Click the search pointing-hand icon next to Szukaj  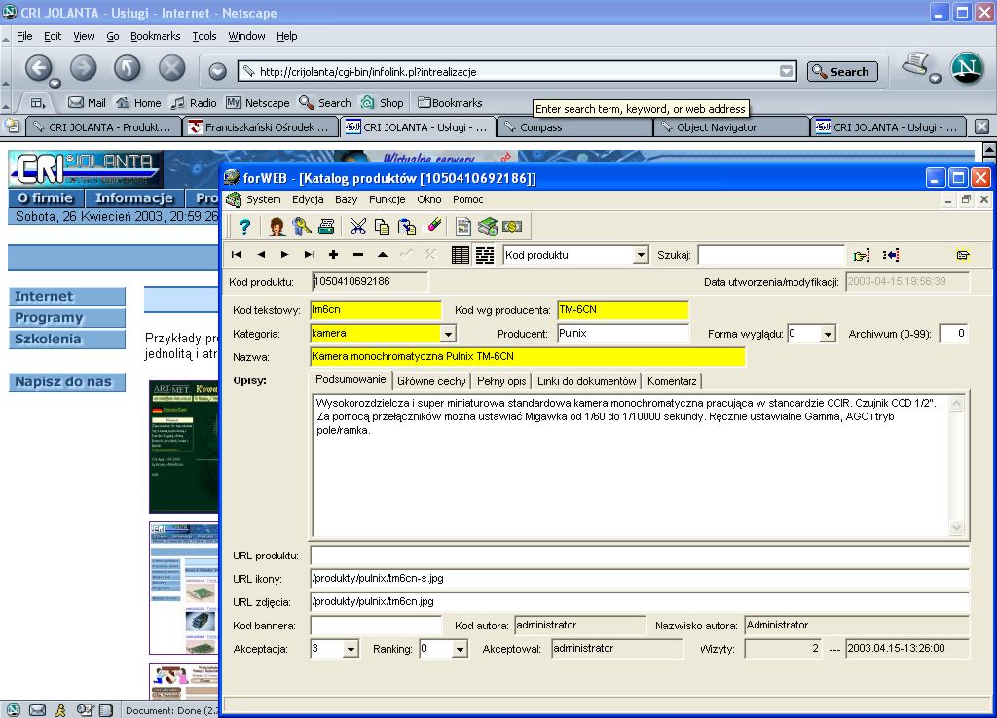tap(862, 256)
